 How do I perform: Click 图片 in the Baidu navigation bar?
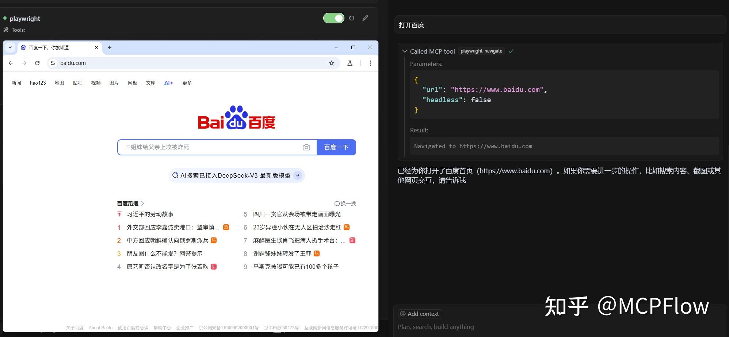pos(114,83)
